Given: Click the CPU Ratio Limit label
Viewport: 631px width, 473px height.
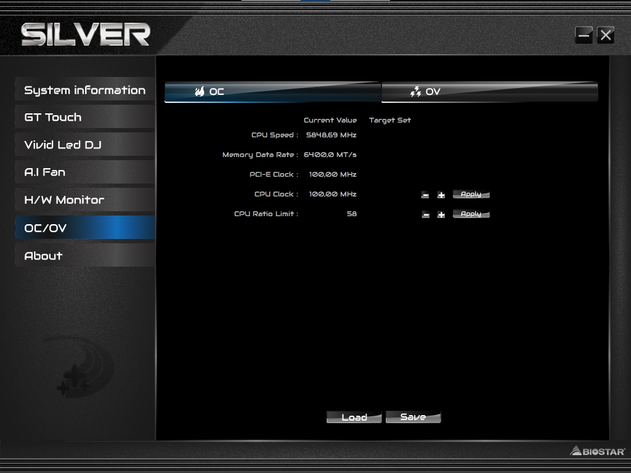Looking at the screenshot, I should (x=266, y=214).
